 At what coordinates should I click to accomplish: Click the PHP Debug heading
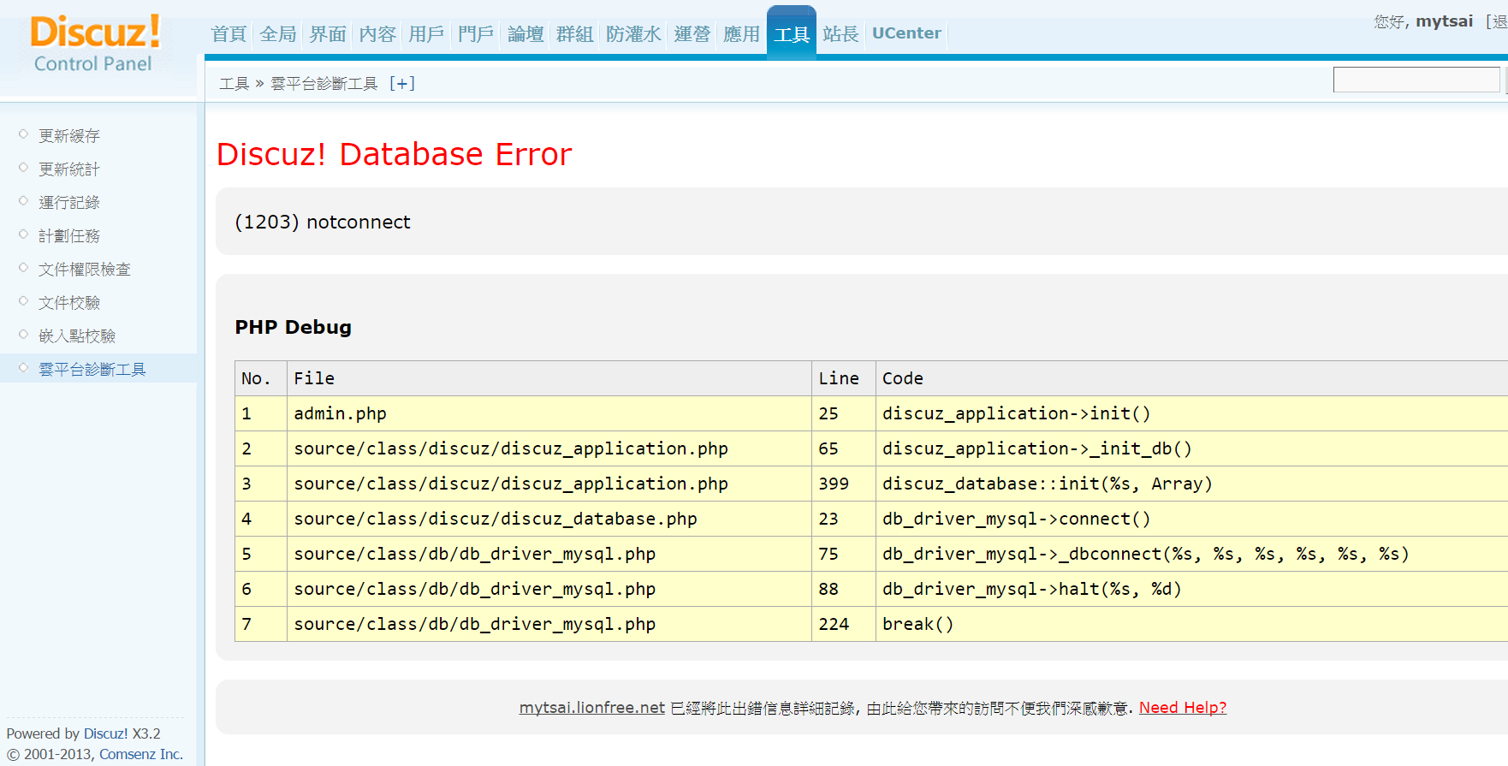tap(294, 328)
